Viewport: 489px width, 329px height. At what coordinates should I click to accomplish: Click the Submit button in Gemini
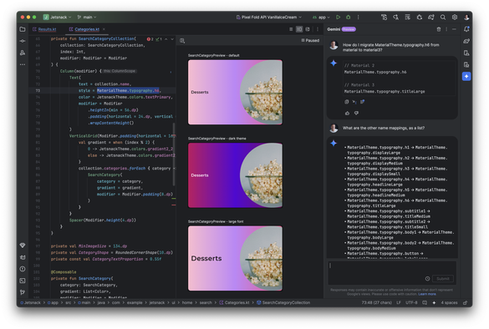tap(443, 279)
